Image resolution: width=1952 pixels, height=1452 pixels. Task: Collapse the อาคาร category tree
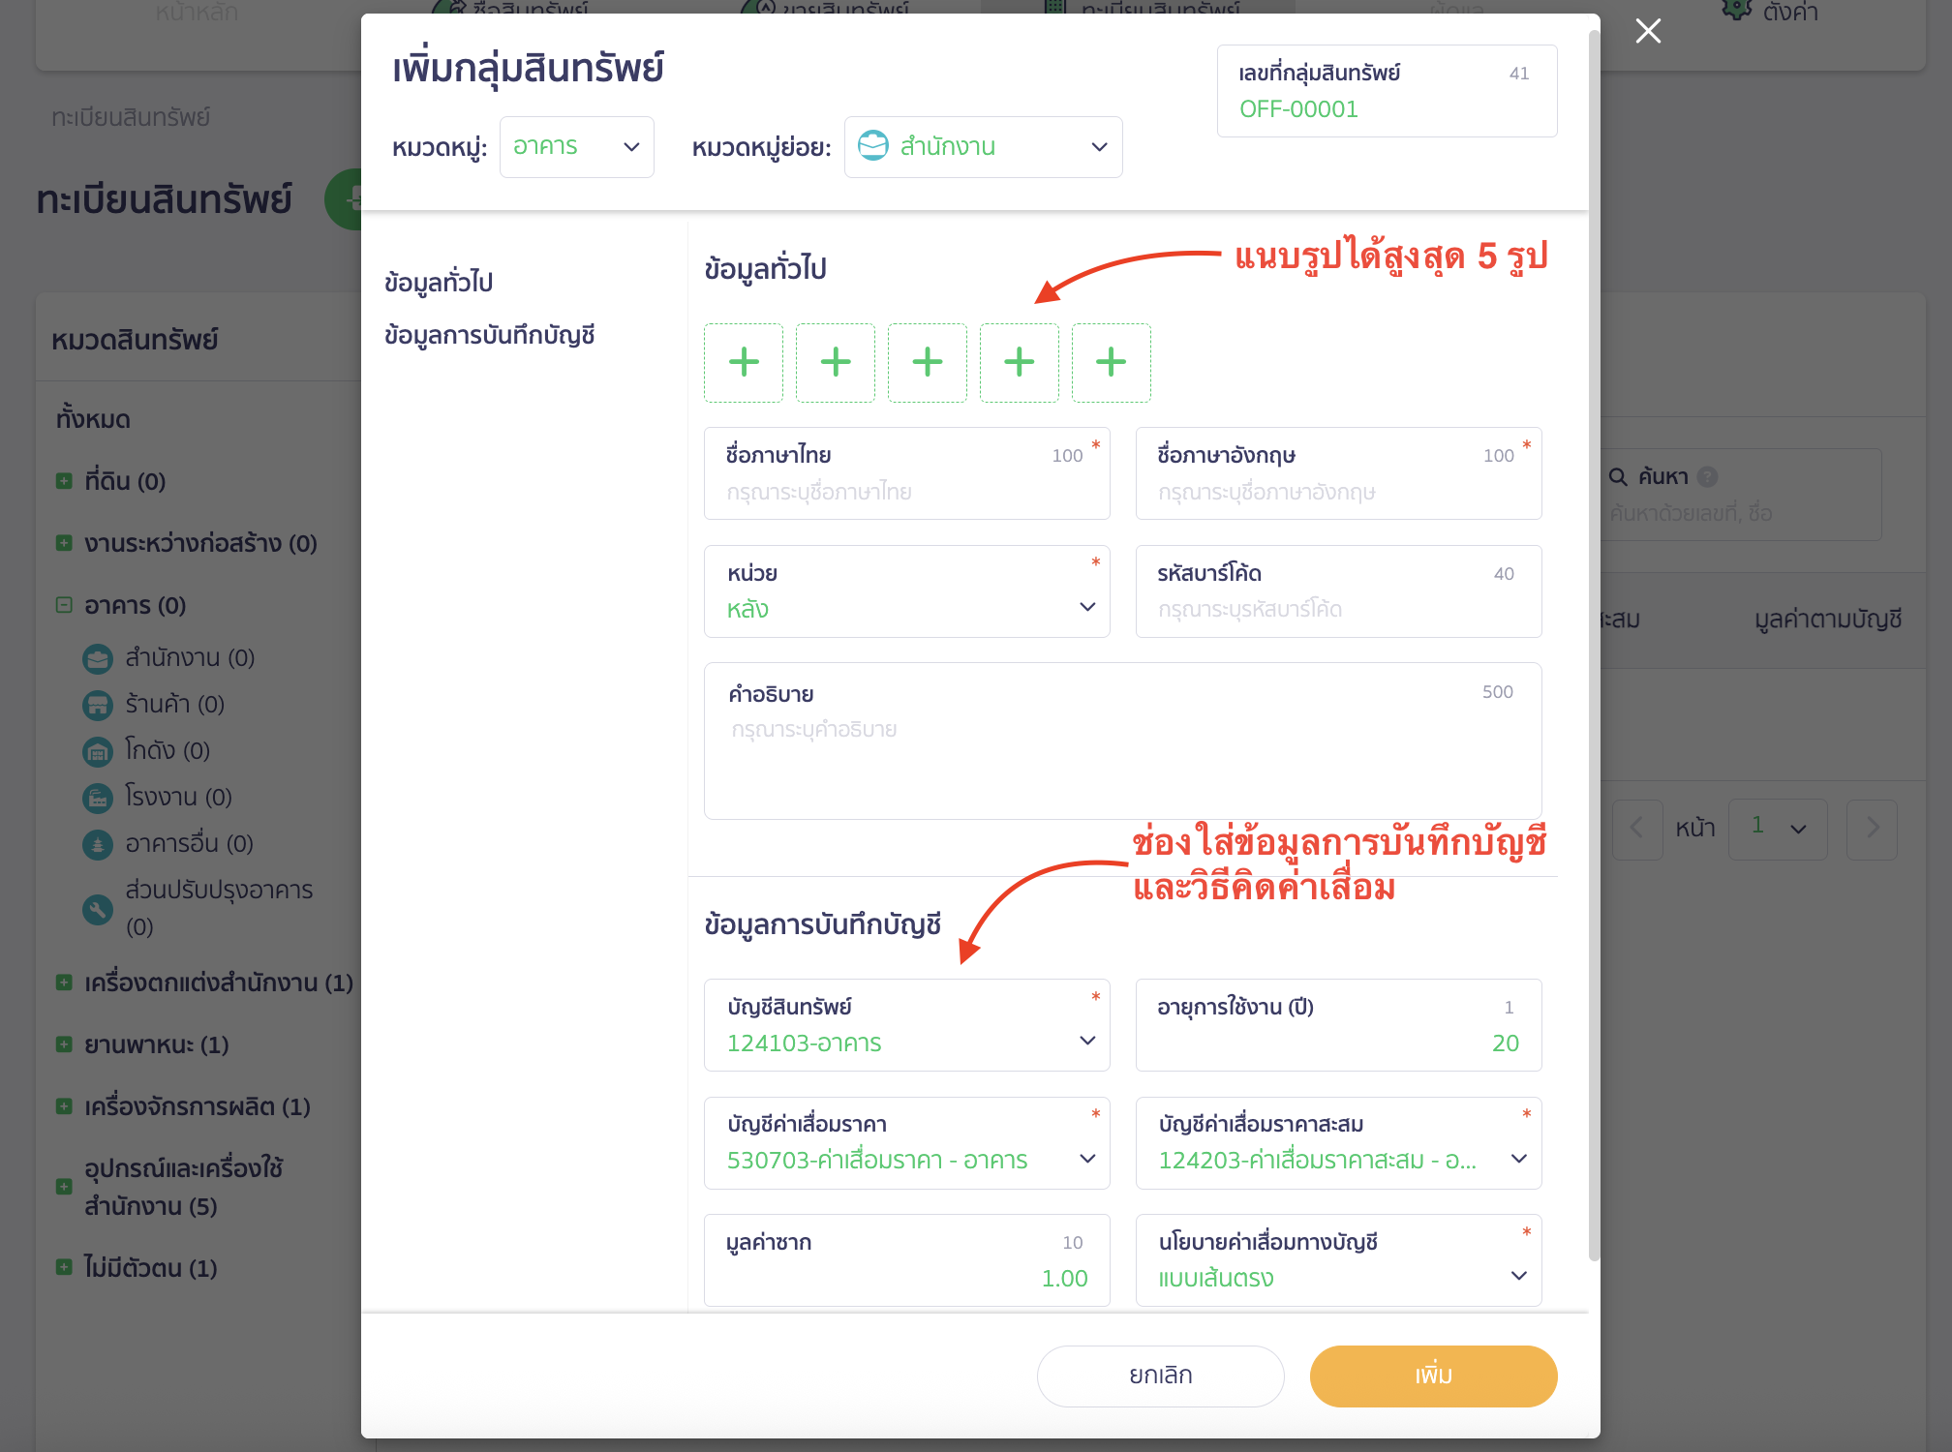pyautogui.click(x=62, y=604)
